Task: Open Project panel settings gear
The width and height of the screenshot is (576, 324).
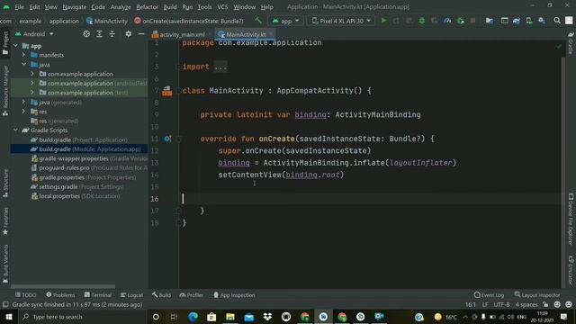Action: pos(128,34)
